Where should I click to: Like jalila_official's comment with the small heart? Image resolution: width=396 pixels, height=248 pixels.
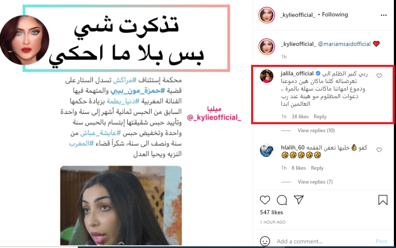coord(379,76)
